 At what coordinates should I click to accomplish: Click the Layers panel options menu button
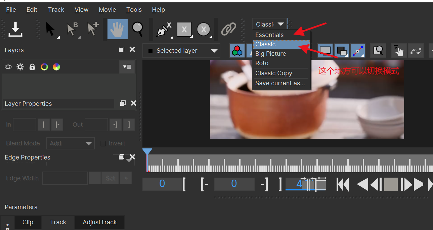click(127, 67)
